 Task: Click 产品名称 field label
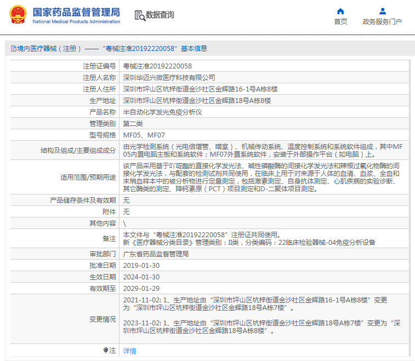coord(103,112)
